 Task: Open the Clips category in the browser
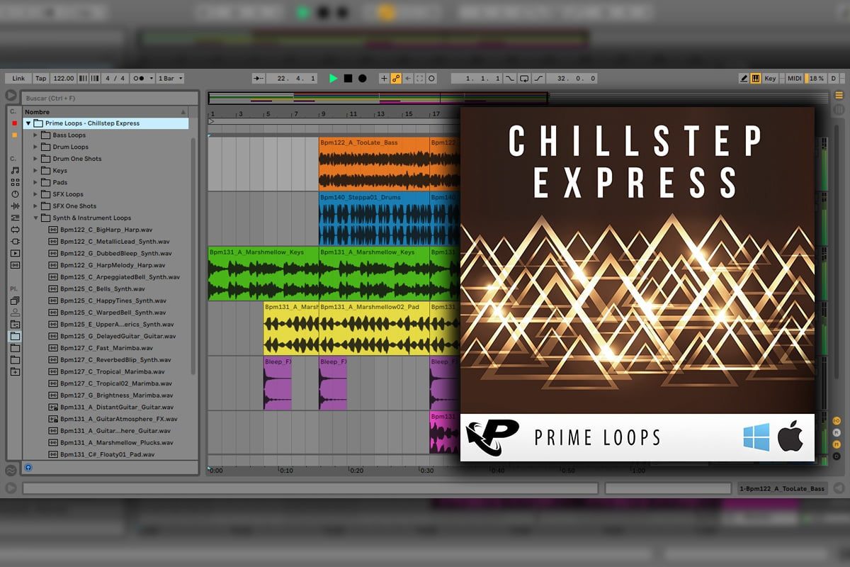(x=15, y=253)
